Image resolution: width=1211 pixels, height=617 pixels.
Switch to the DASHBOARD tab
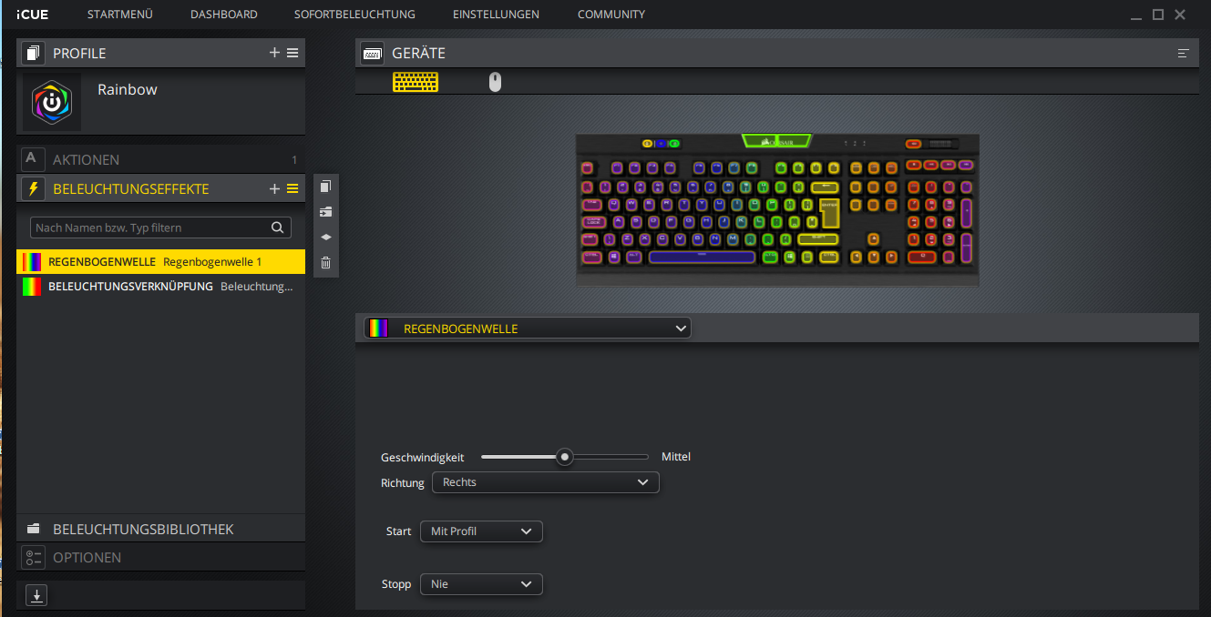(x=224, y=15)
